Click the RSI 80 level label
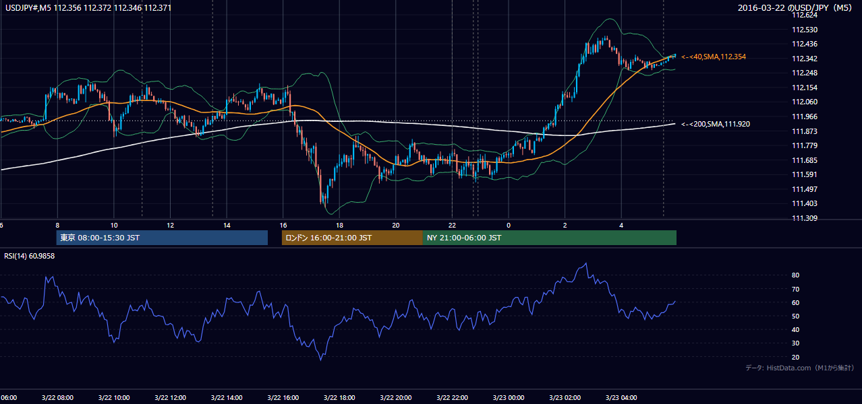 click(796, 275)
